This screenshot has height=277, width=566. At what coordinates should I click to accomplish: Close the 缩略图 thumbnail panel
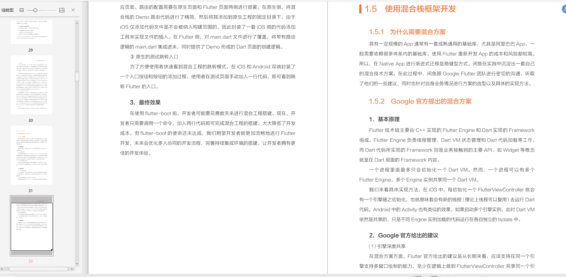[x=73, y=10]
